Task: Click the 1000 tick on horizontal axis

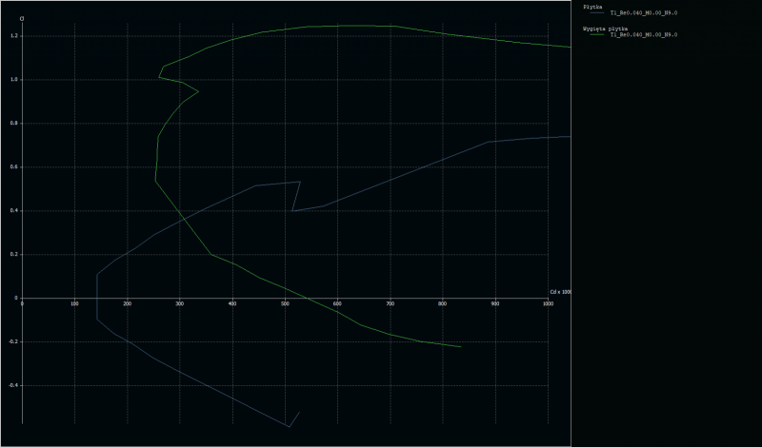Action: click(548, 304)
